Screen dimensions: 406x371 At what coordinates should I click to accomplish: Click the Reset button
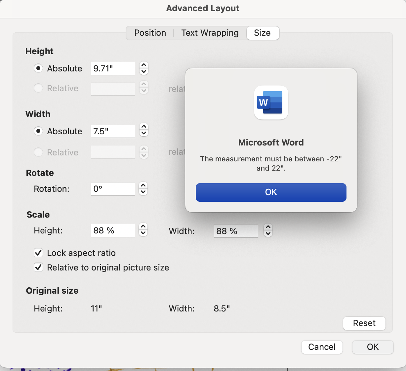click(364, 323)
